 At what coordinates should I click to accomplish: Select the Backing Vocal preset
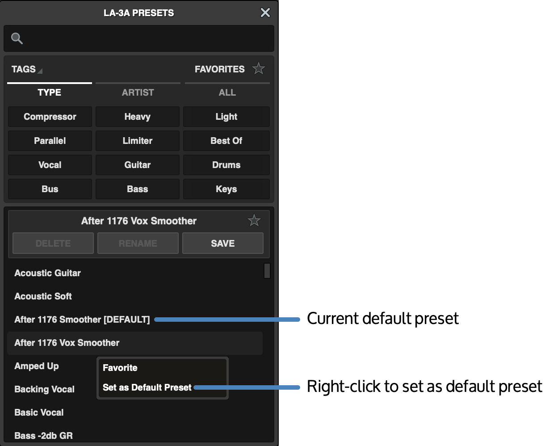click(45, 389)
